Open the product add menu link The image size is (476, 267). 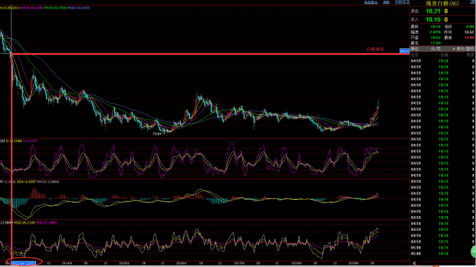click(371, 3)
